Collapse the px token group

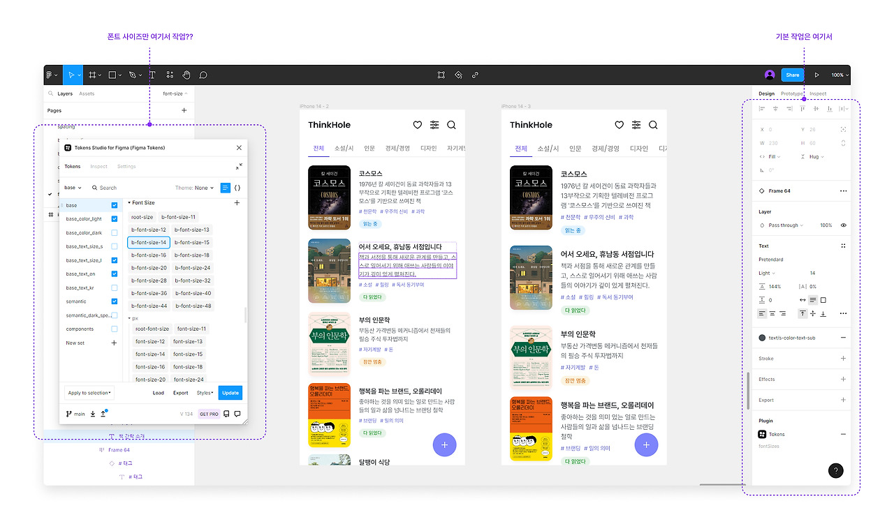point(129,318)
